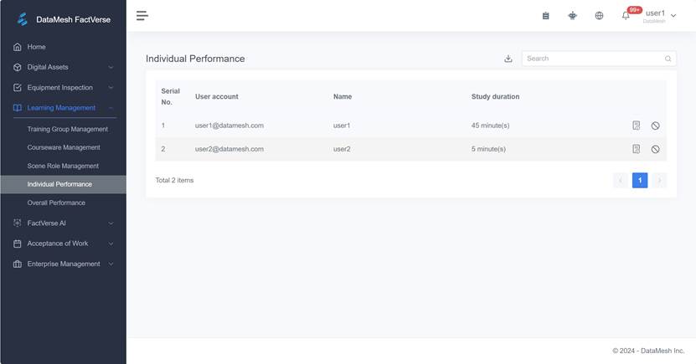Open the Overall Performance page

point(56,203)
